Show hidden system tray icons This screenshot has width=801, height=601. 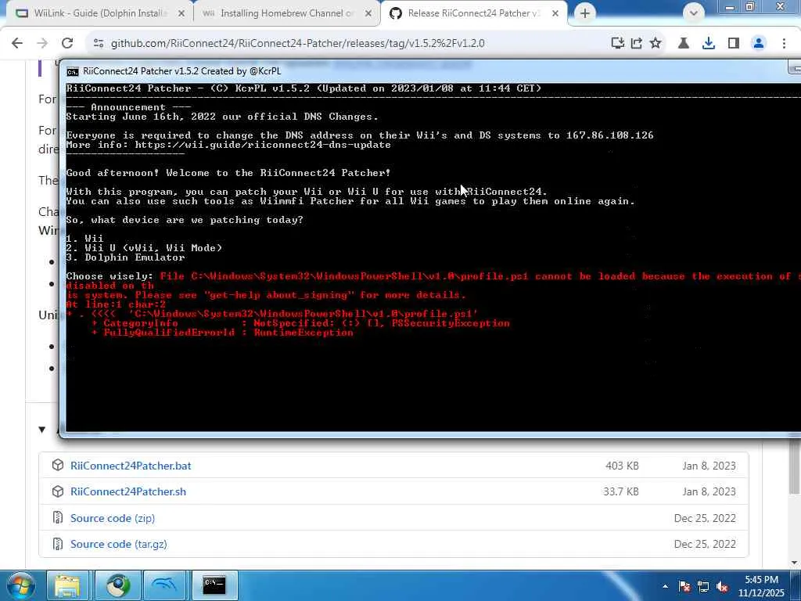665,587
